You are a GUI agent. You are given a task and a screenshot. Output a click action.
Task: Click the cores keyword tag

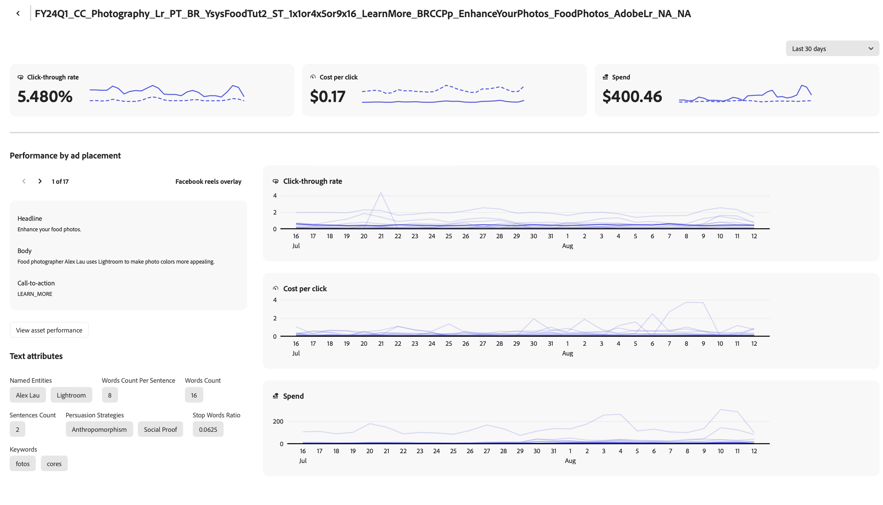(54, 464)
